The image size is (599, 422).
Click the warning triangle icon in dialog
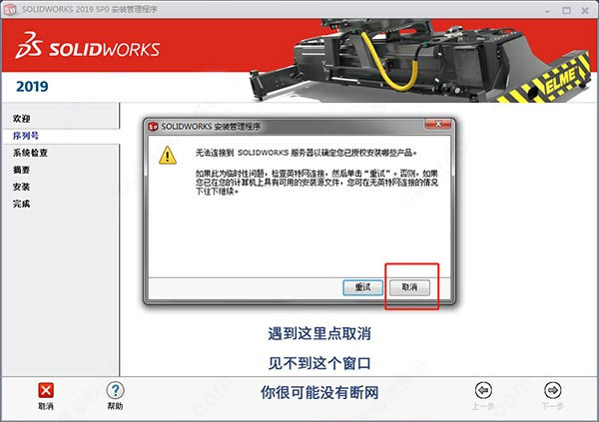168,155
